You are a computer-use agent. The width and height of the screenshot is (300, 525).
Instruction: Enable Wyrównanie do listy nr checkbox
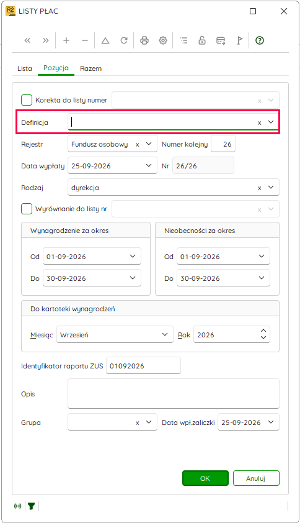click(x=27, y=209)
